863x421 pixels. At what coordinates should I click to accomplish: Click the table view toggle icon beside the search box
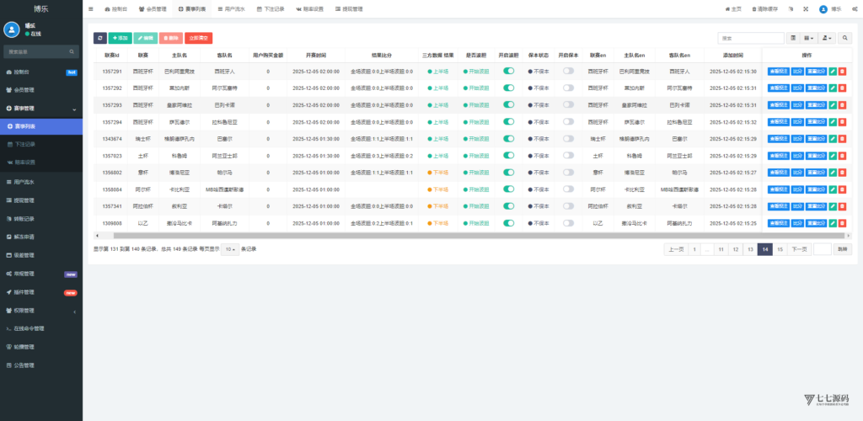[x=792, y=38]
